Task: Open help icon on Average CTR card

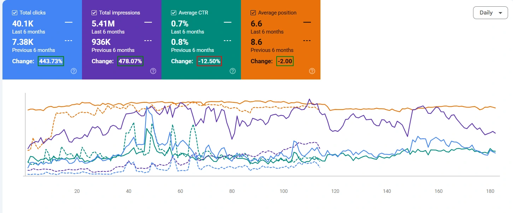Action: (232, 71)
